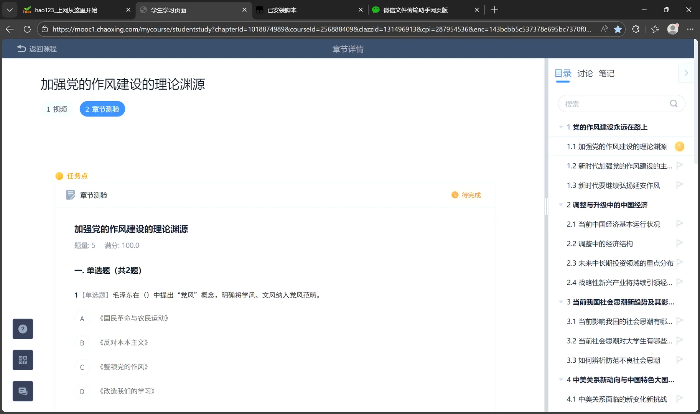700x414 pixels.
Task: Click the right panel collapse chevron
Action: (686, 73)
